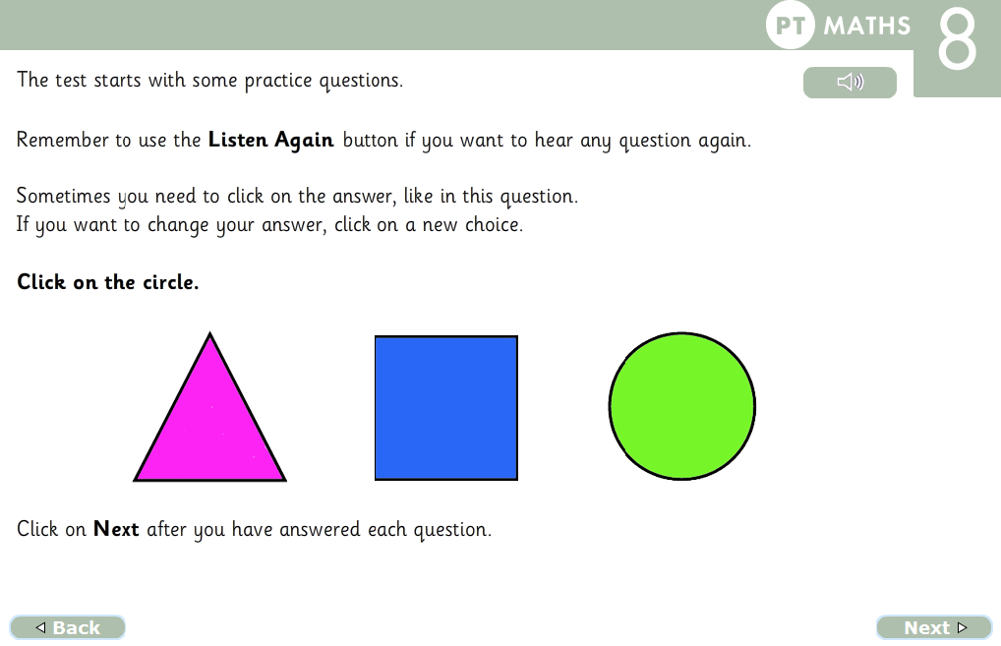Click the right arrow on the Next button
Screen dimensions: 1001x646
(962, 627)
